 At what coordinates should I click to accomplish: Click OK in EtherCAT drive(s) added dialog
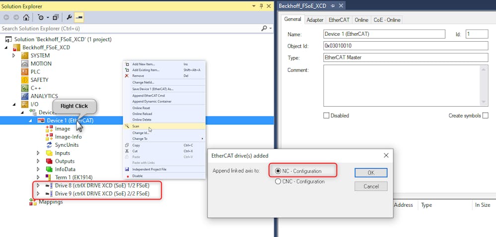(371, 173)
